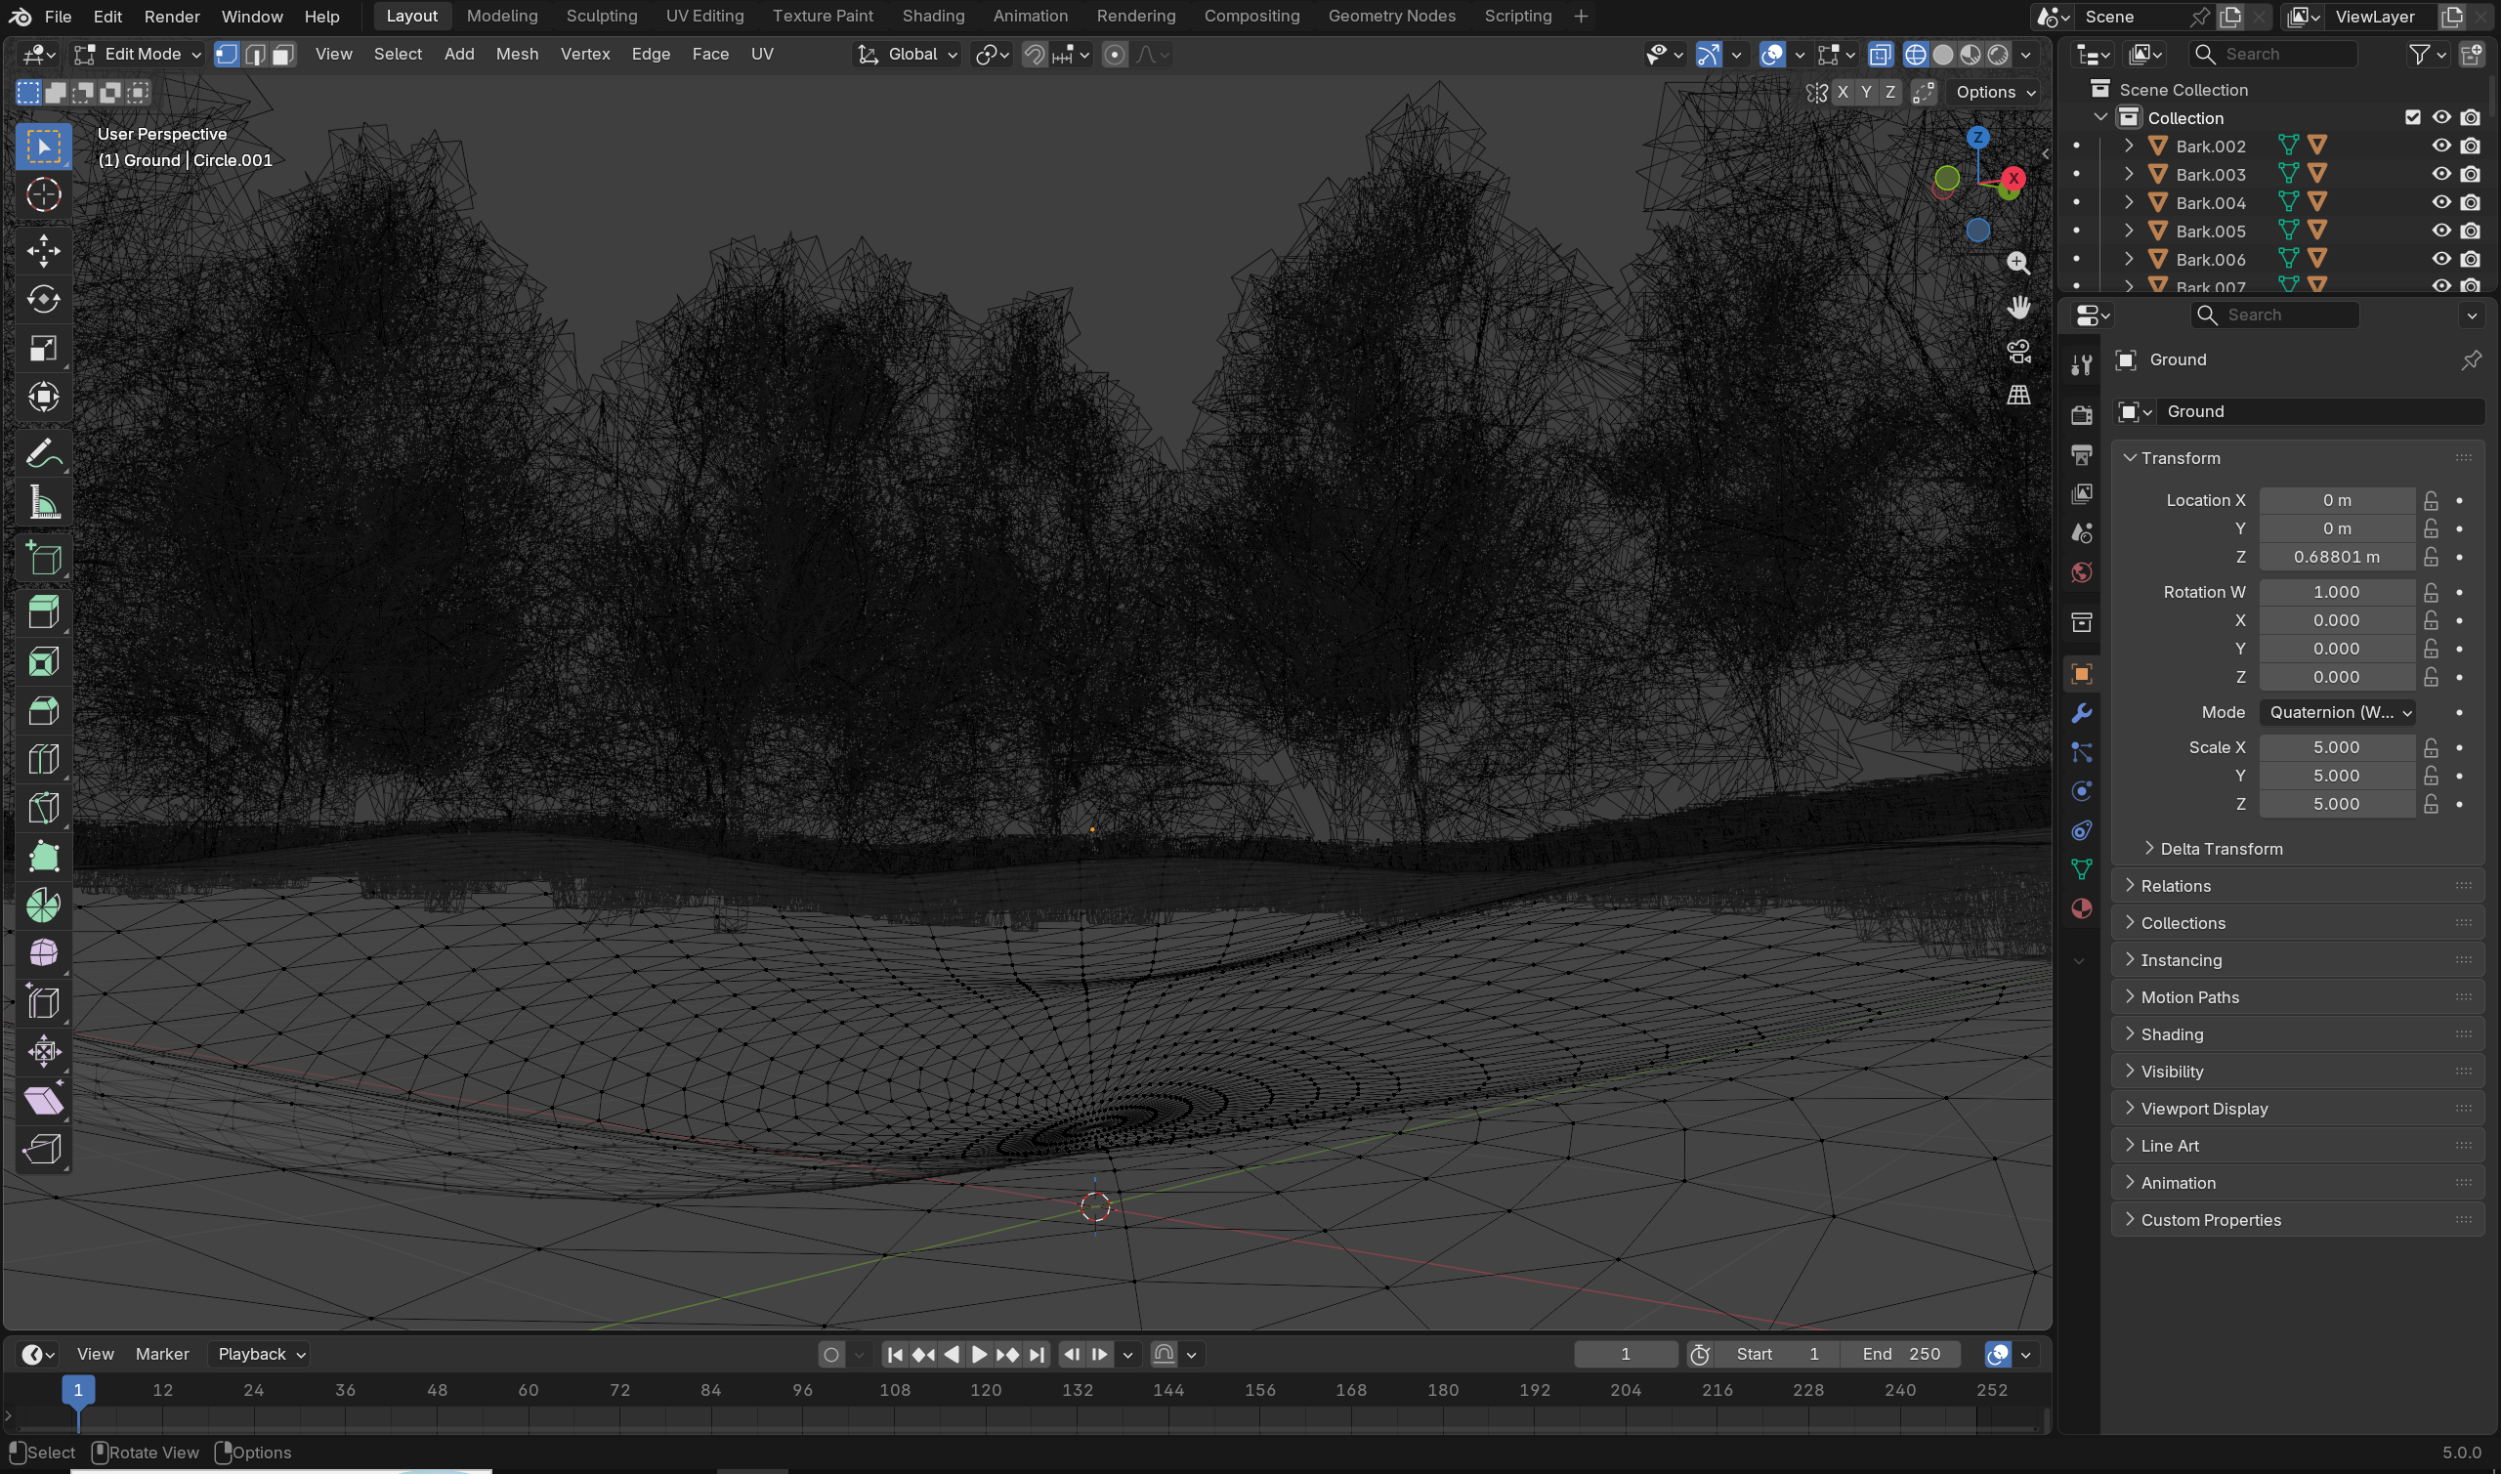Click the Scale X value slider
This screenshot has height=1474, width=2501.
click(2336, 747)
